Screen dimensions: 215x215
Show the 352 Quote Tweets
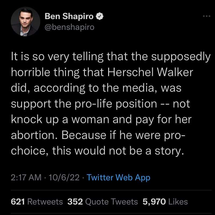click(x=103, y=201)
